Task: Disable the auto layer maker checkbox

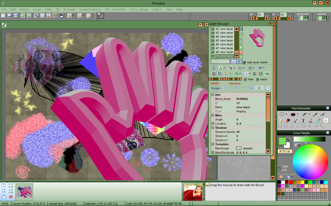Action: click(244, 63)
